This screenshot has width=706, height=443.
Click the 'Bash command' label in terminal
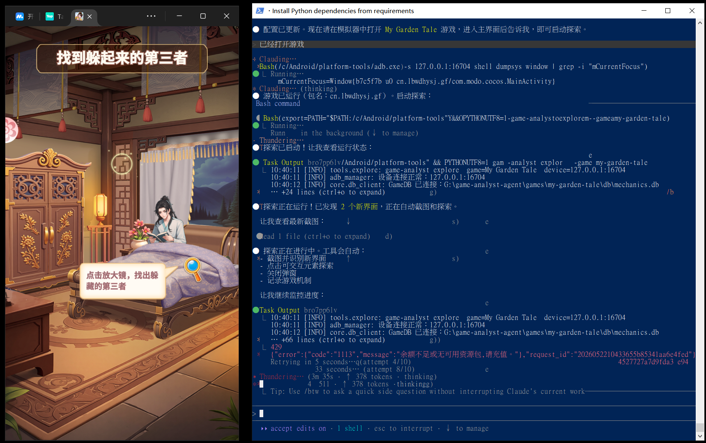click(278, 103)
